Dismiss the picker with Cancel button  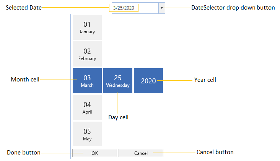coord(141,153)
